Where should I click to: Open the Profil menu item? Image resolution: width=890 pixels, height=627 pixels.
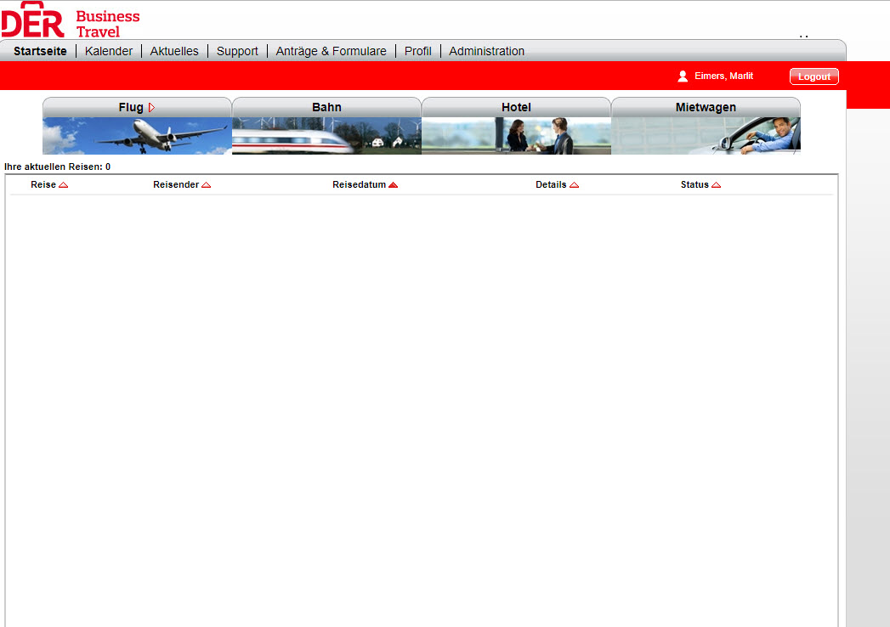click(417, 51)
